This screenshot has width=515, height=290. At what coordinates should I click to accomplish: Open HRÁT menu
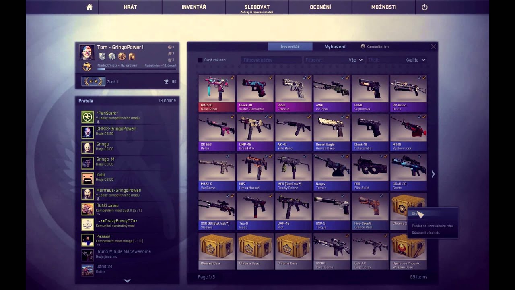point(130,7)
